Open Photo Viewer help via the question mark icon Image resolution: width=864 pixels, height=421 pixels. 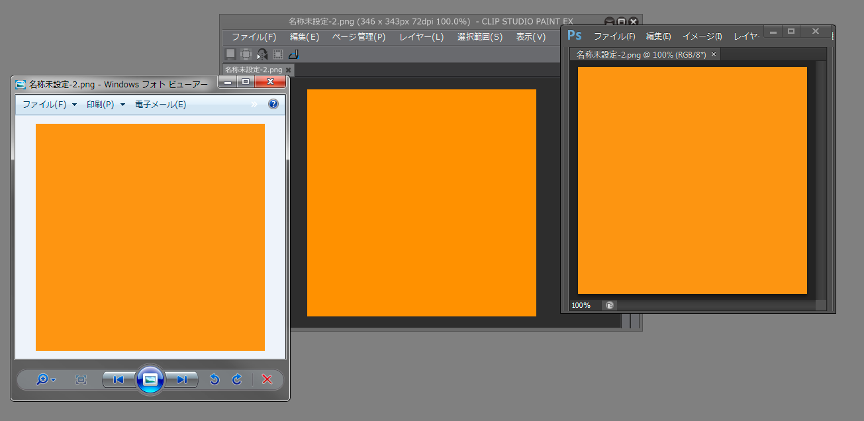pos(273,105)
